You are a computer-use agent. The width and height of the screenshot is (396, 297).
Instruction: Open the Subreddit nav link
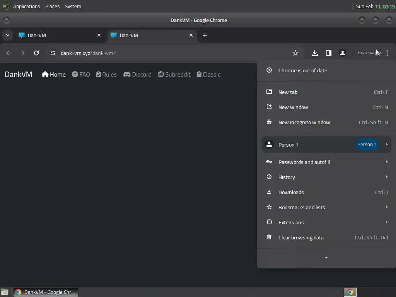coord(174,75)
